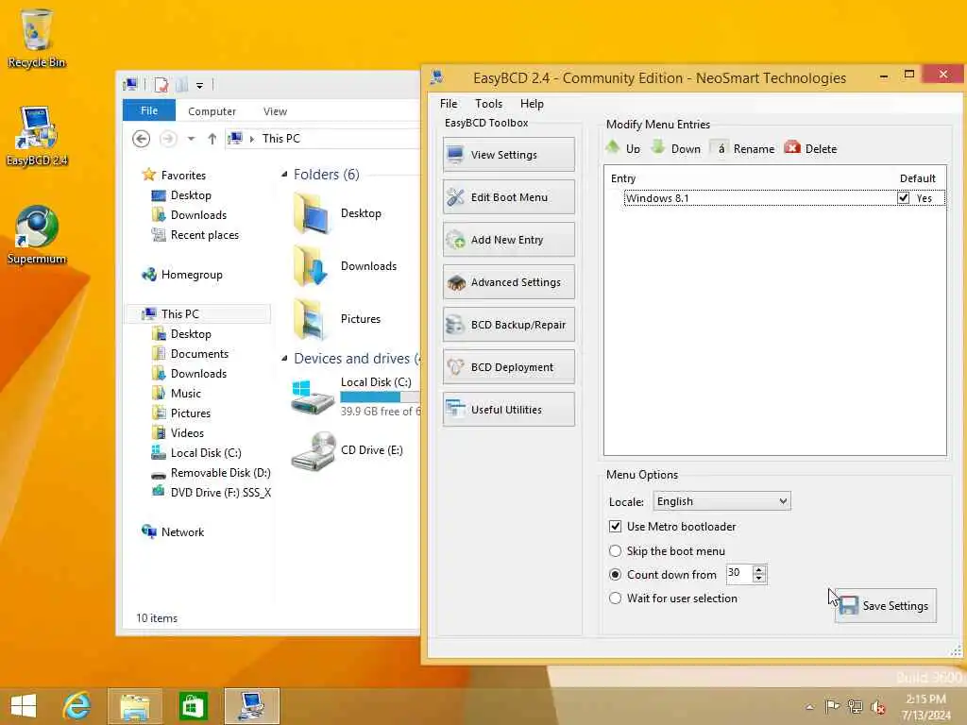Open BCD Deployment
This screenshot has height=725, width=967.
tap(509, 367)
